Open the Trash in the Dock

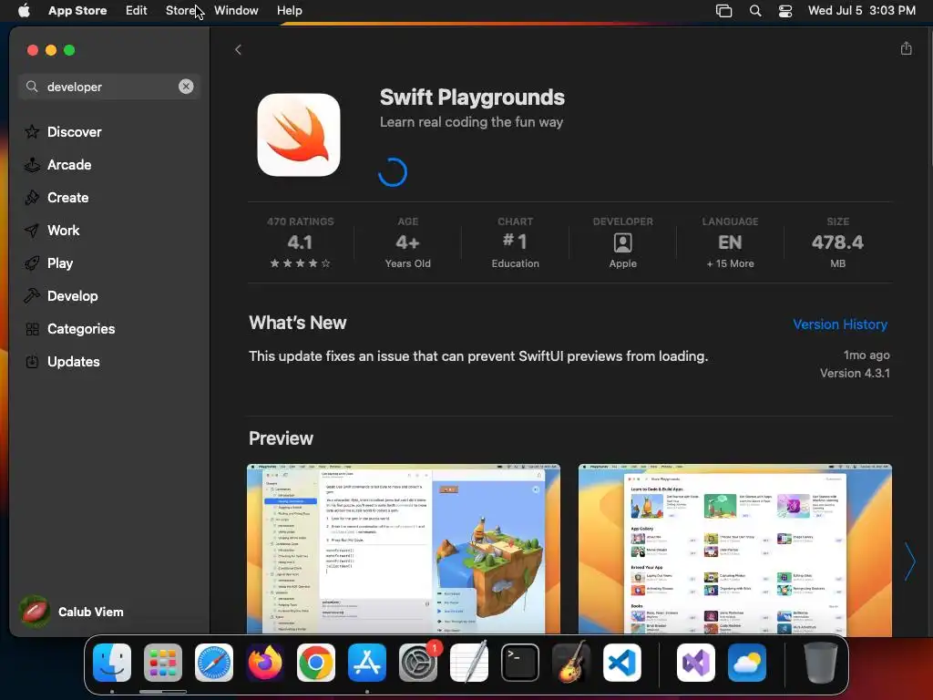click(821, 663)
